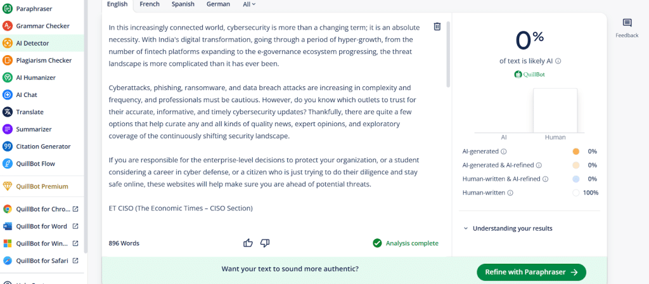The image size is (649, 284).
Task: Click info icon next to AI-generated
Action: (x=503, y=152)
